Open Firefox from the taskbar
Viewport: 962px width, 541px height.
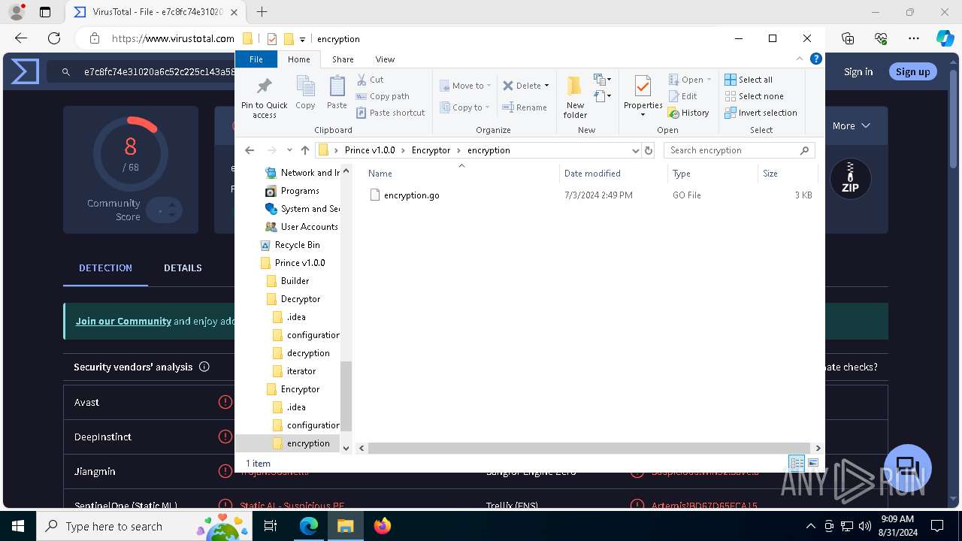[x=383, y=526]
